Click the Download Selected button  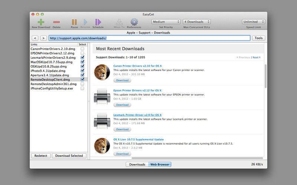click(69, 156)
